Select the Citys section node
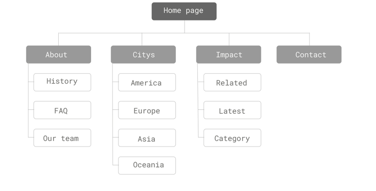Screen dimensions: 376x191 pyautogui.click(x=143, y=55)
